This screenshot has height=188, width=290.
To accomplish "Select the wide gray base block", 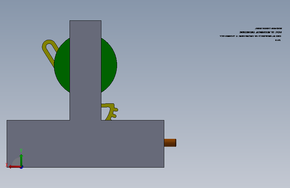I will tap(85, 144).
